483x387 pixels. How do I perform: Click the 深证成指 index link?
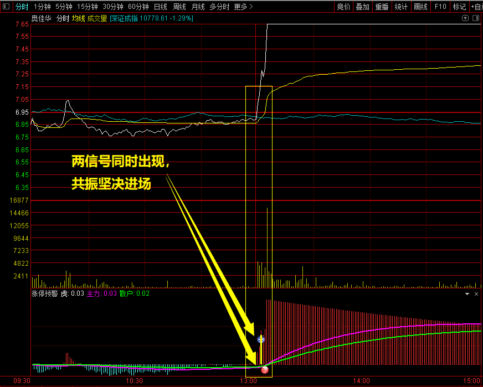point(125,18)
